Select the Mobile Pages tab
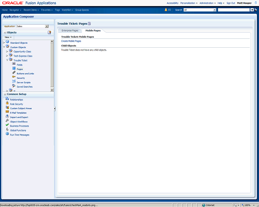This screenshot has height=207, width=259. (93, 31)
